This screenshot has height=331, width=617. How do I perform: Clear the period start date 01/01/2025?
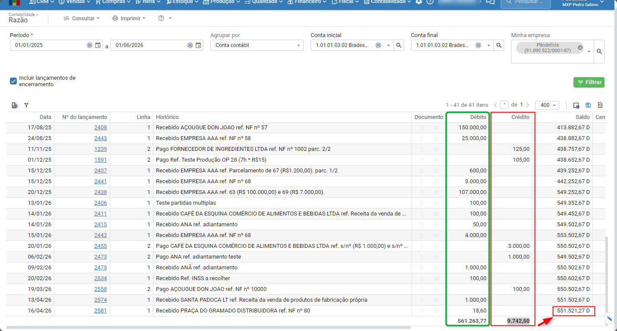click(x=89, y=45)
